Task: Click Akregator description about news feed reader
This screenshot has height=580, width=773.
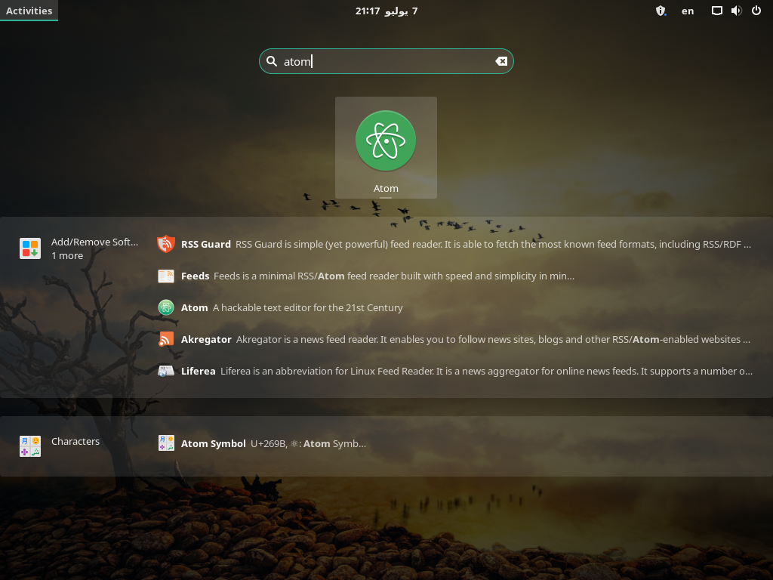Action: point(493,340)
